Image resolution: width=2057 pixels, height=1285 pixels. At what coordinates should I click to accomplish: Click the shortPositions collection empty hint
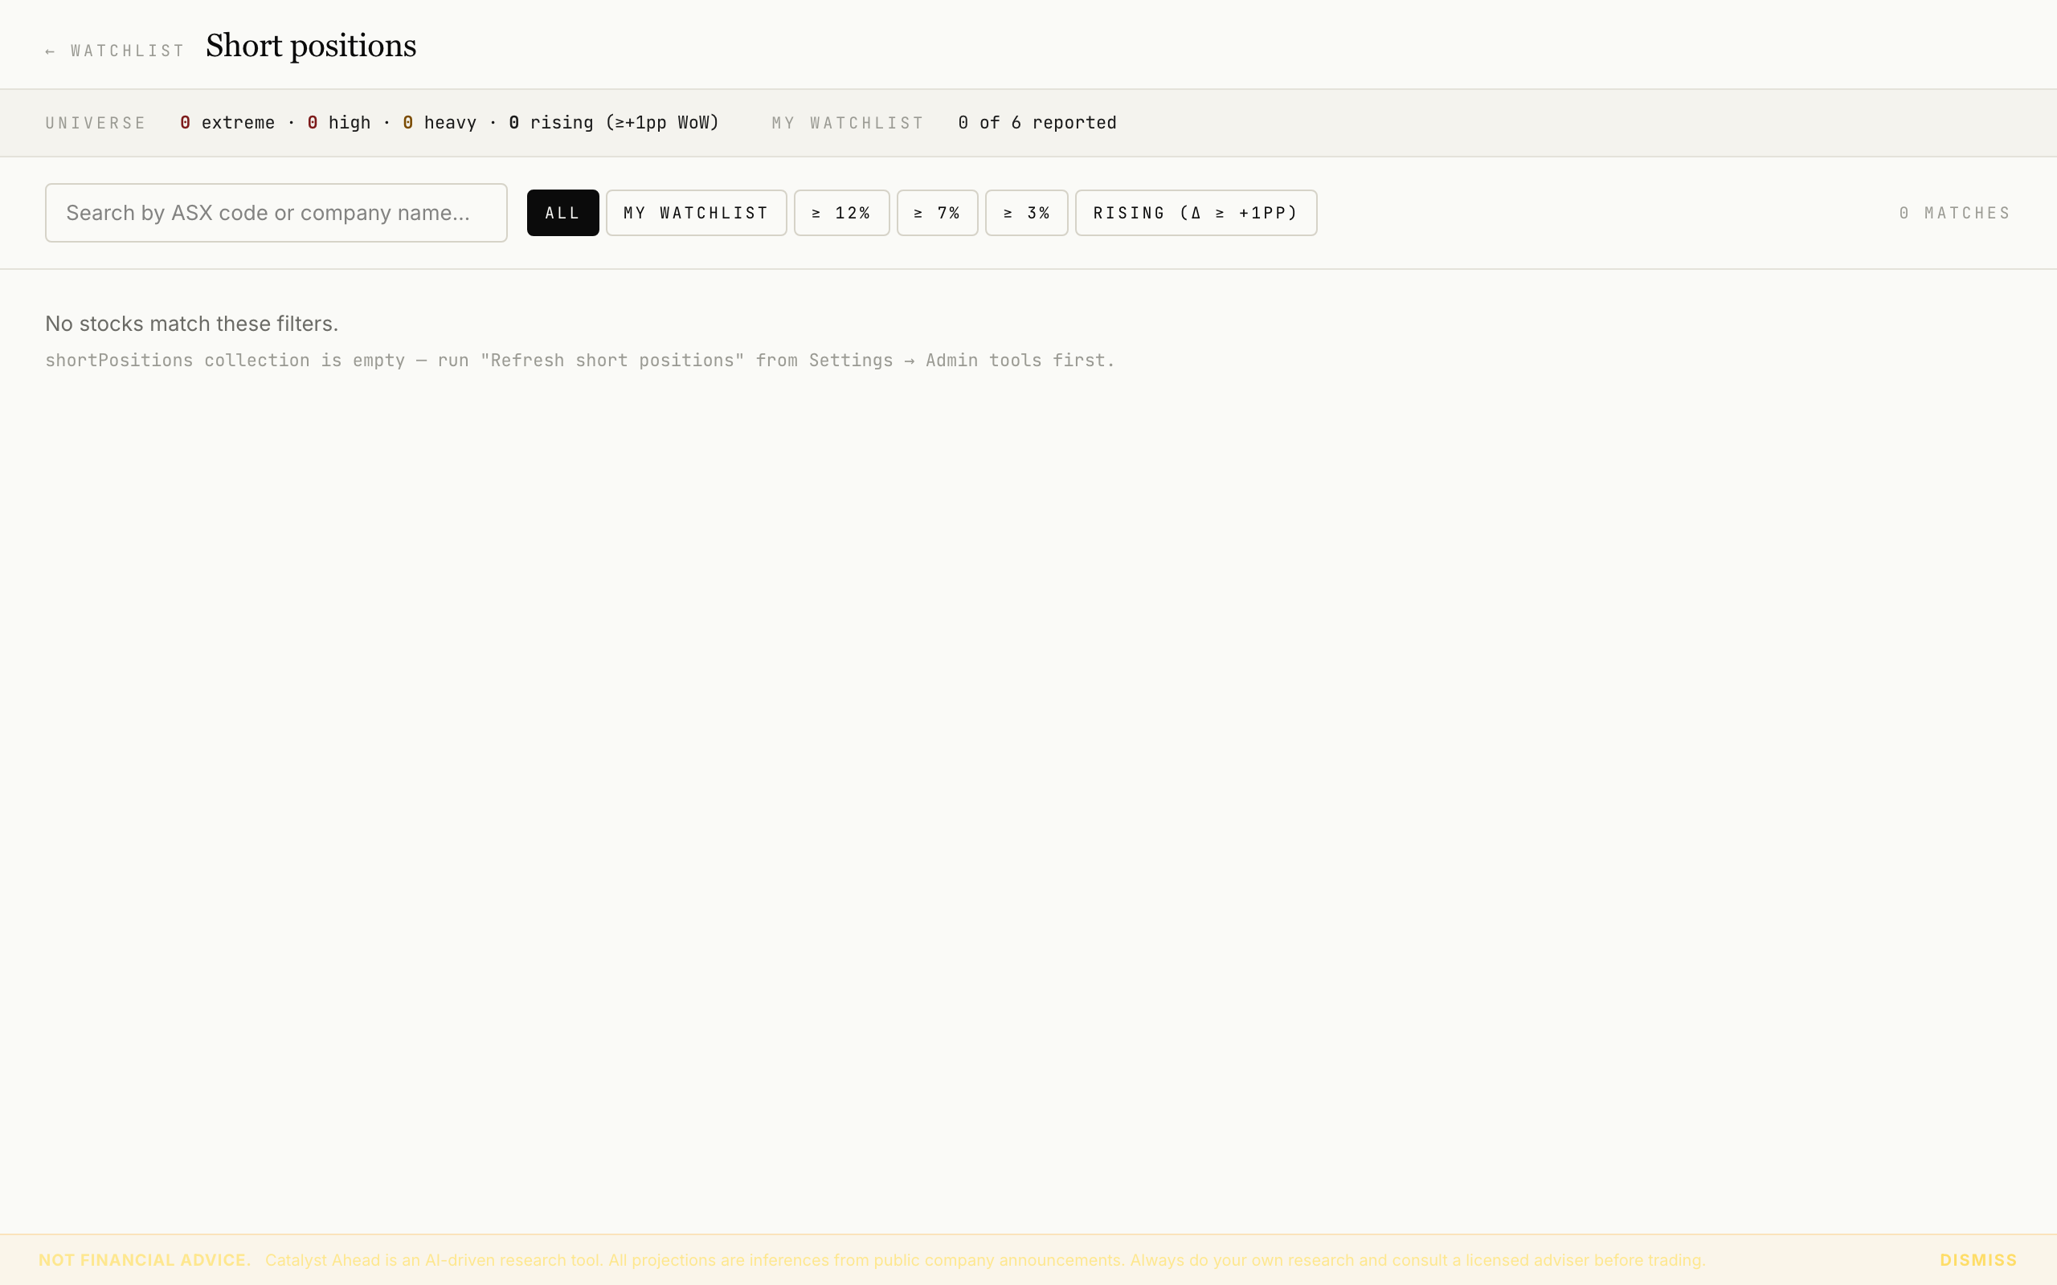pos(579,361)
